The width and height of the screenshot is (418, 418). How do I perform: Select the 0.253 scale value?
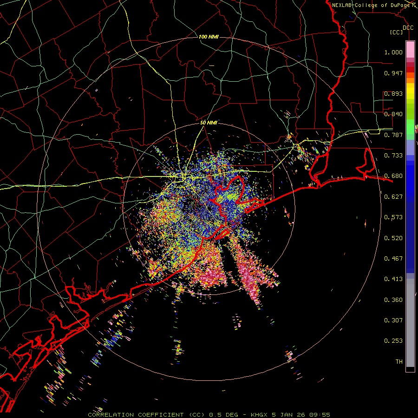[x=393, y=341]
